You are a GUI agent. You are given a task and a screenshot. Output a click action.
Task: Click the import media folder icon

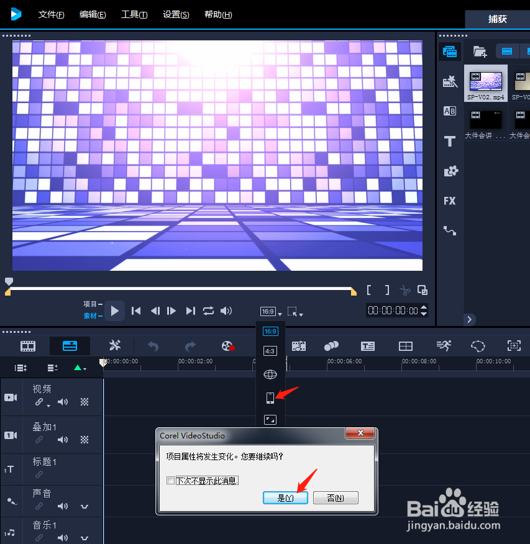click(480, 52)
